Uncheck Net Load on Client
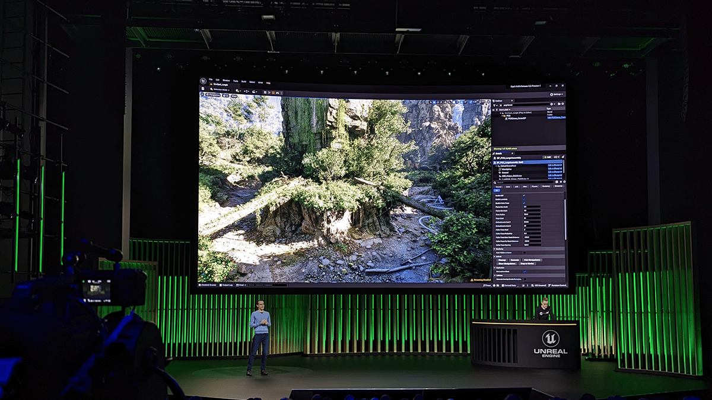This screenshot has height=400, width=712. (525, 271)
